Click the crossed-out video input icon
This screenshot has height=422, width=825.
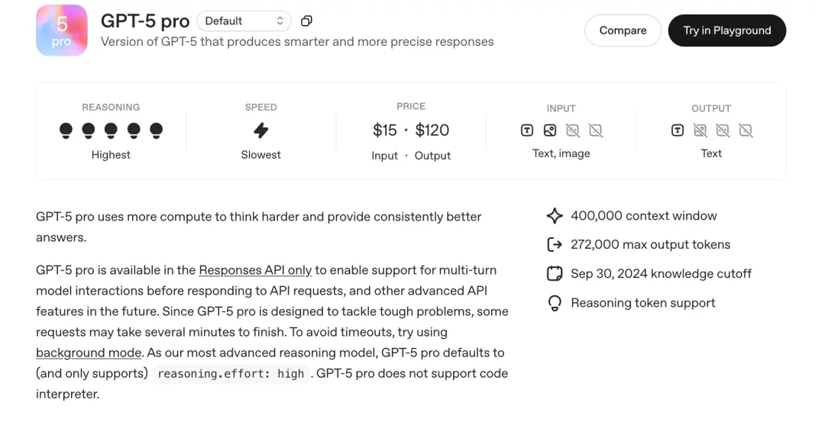click(596, 130)
